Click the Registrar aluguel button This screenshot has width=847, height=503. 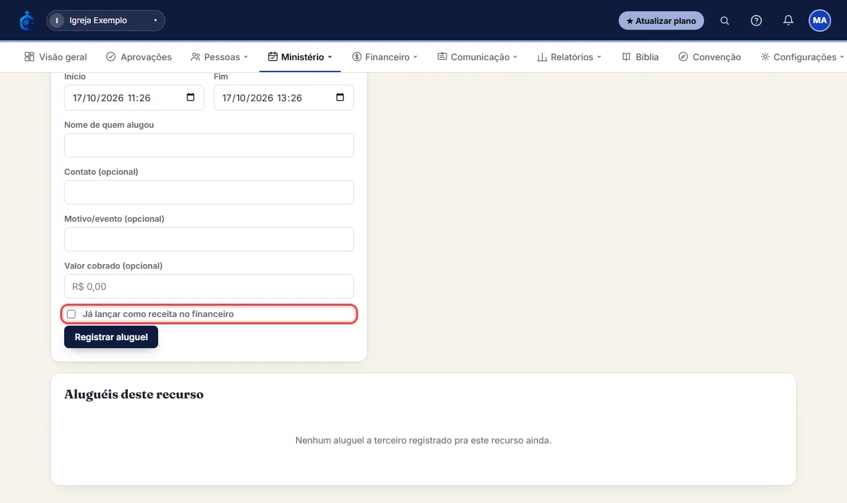(111, 337)
